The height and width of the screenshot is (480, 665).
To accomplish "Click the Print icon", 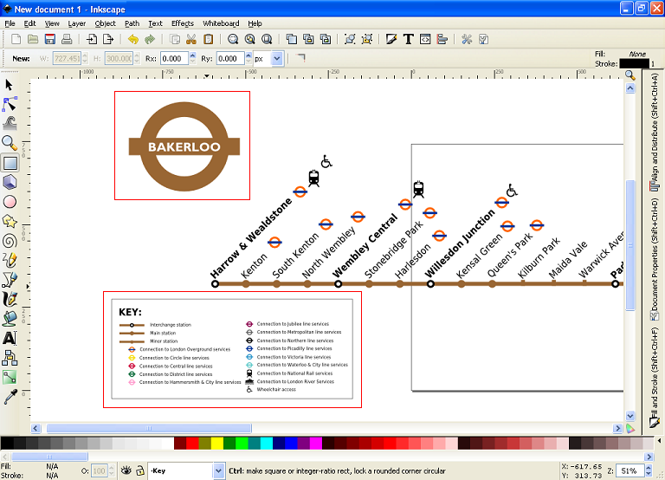I will coord(67,40).
